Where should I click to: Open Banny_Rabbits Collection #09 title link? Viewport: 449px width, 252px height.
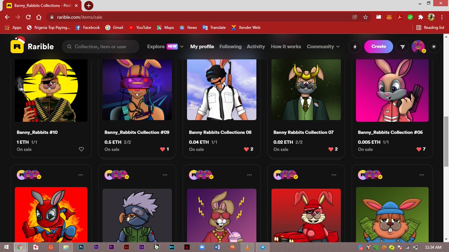(137, 132)
